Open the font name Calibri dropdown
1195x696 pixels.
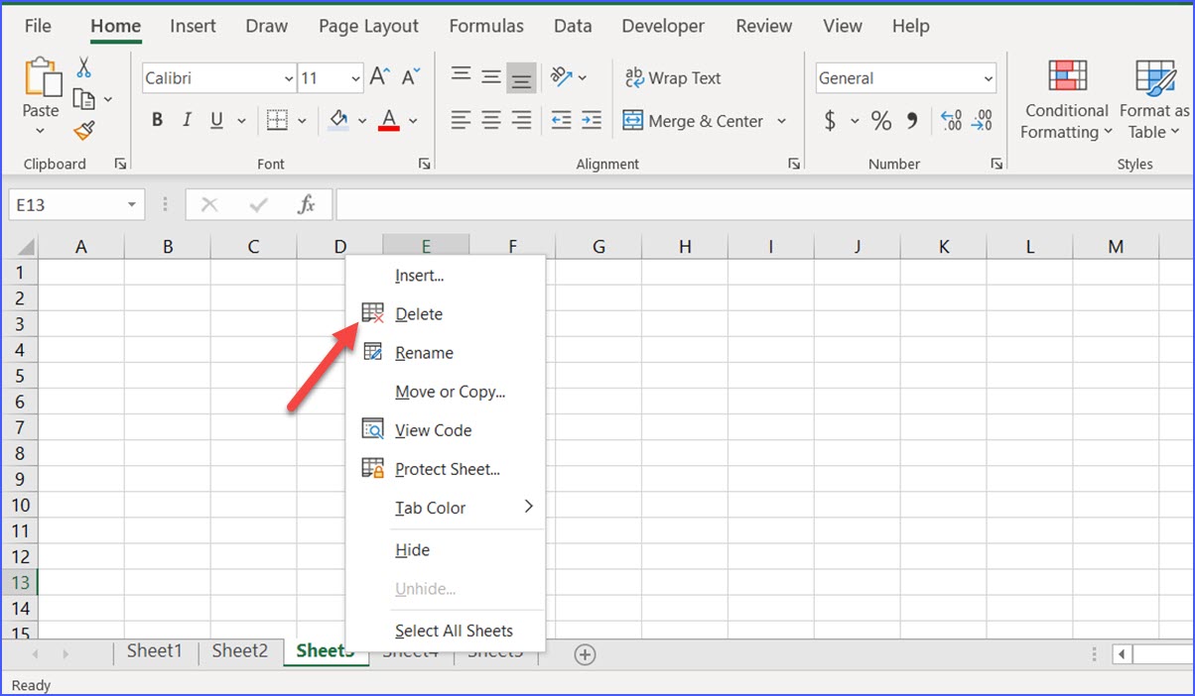pyautogui.click(x=289, y=78)
